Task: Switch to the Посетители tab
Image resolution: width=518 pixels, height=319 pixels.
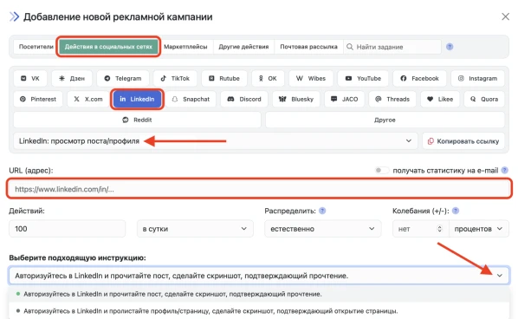Action: [x=36, y=47]
